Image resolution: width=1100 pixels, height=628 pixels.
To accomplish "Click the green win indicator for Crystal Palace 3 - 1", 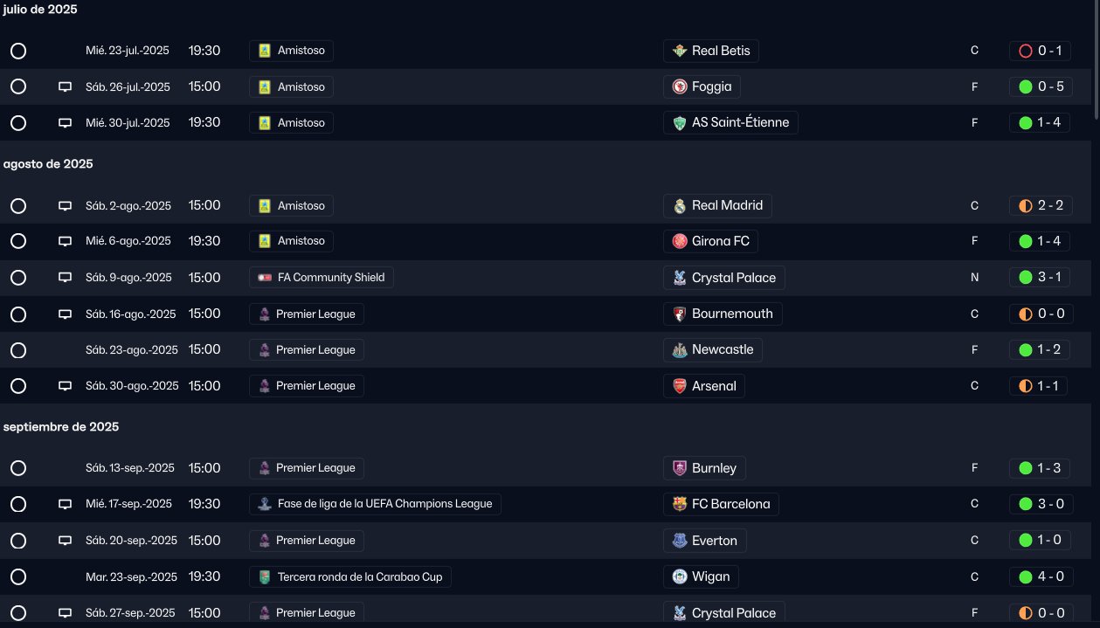I will pyautogui.click(x=1026, y=278).
